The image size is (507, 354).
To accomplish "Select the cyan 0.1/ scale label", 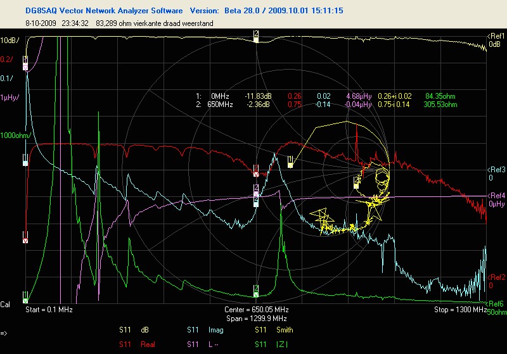I will tap(6, 79).
